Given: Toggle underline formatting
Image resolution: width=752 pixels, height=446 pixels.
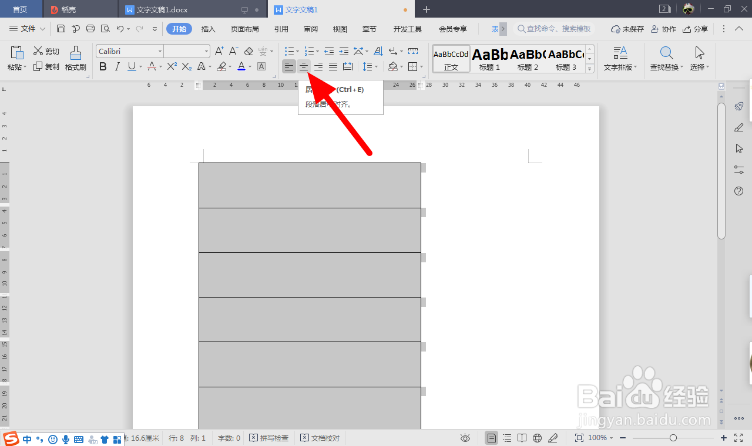Looking at the screenshot, I should [x=132, y=66].
